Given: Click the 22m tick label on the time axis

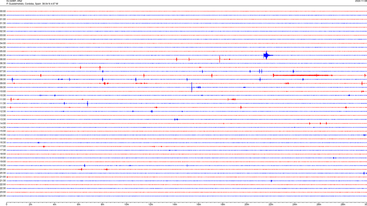Looking at the screenshot, I should 271,204.
